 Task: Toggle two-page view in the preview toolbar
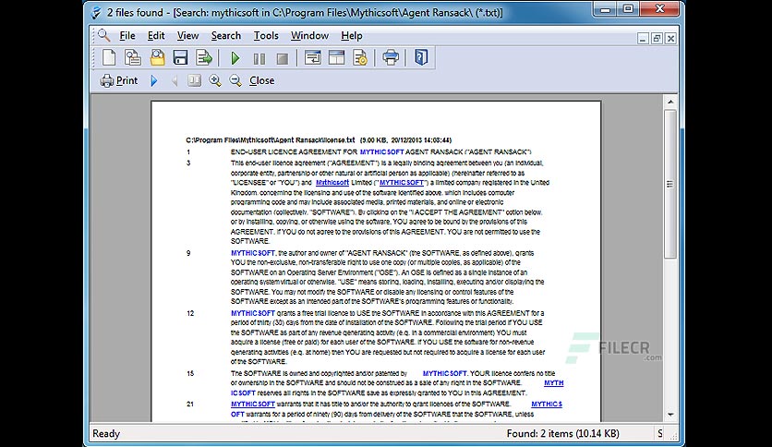(x=195, y=80)
